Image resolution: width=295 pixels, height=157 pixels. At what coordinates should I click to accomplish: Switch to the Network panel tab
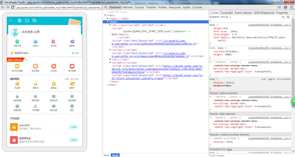[x=128, y=7]
